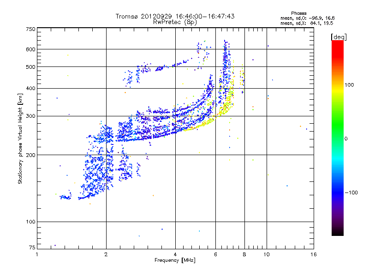Image resolution: width=369 pixels, height=277 pixels.
Task: Click 'mean, sd,X: 84.1, 19.5' statistics line
Action: tap(307, 23)
